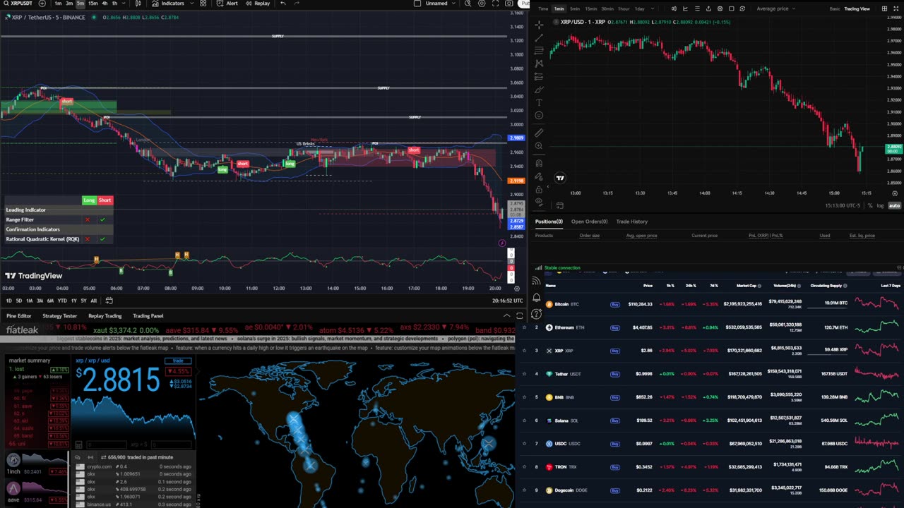
Task: Open the emoji and icons tool
Action: 539,115
